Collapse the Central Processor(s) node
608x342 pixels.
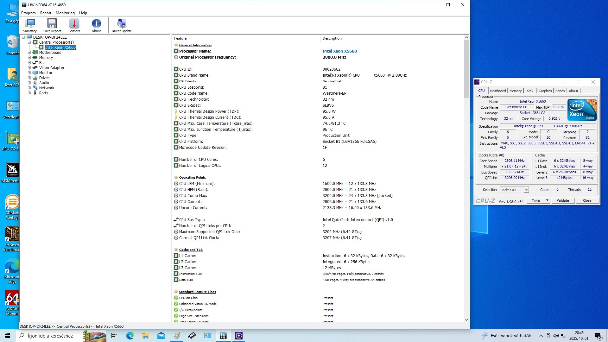(29, 42)
